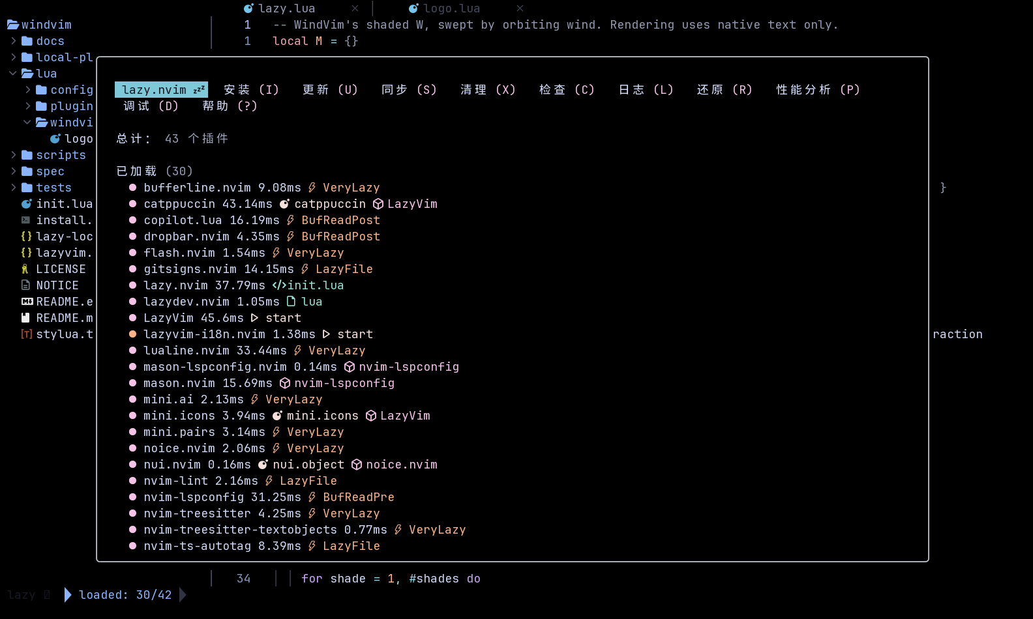Click the Lua file icon beside init.lua

click(x=27, y=204)
